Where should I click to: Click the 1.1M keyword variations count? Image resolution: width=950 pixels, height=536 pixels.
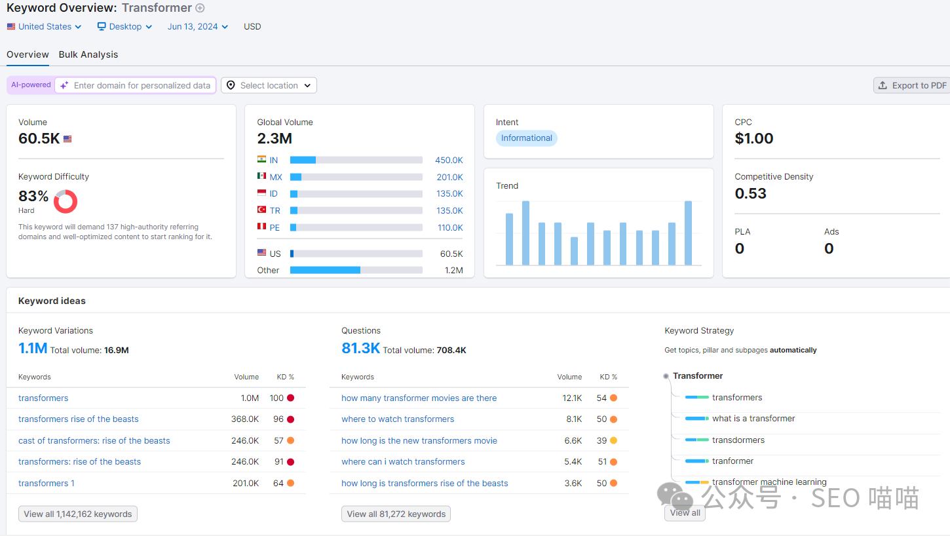tap(33, 349)
